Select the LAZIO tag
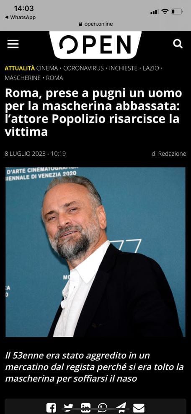 [x=151, y=68]
